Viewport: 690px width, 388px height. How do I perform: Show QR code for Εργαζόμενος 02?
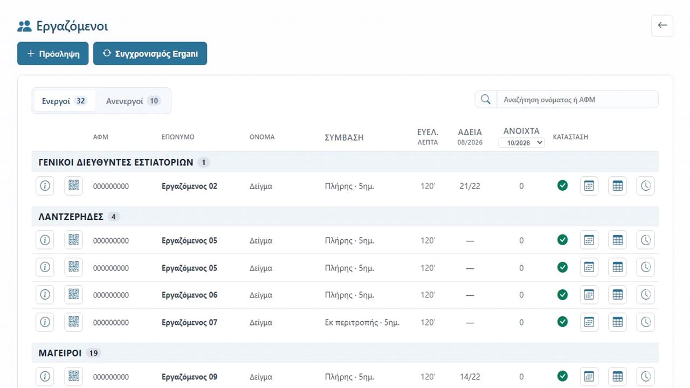pyautogui.click(x=74, y=186)
